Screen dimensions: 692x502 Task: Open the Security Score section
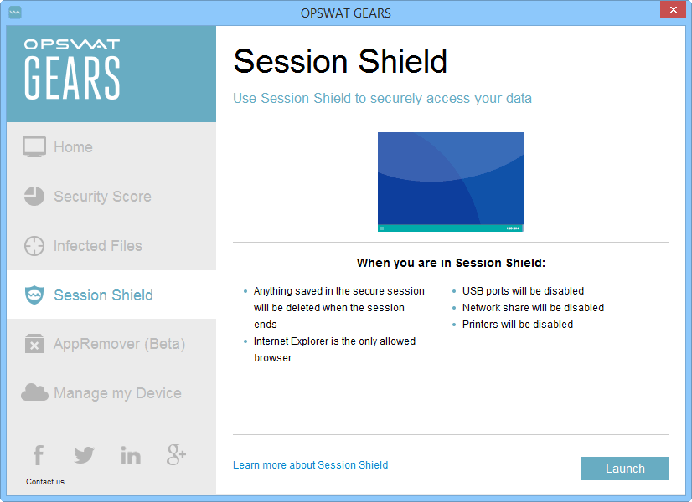(102, 197)
